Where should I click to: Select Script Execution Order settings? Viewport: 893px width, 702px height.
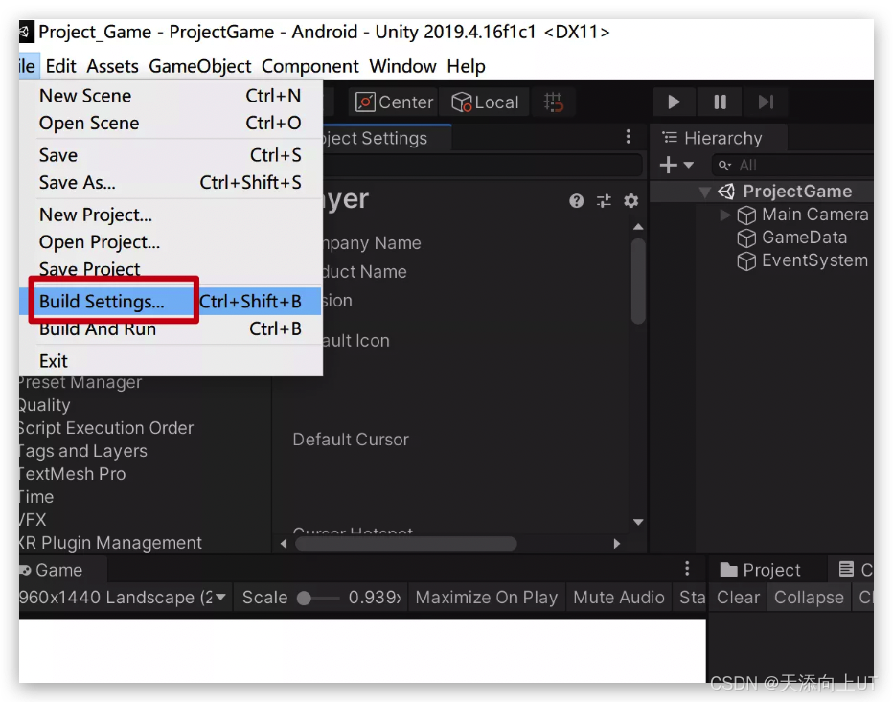(x=106, y=427)
